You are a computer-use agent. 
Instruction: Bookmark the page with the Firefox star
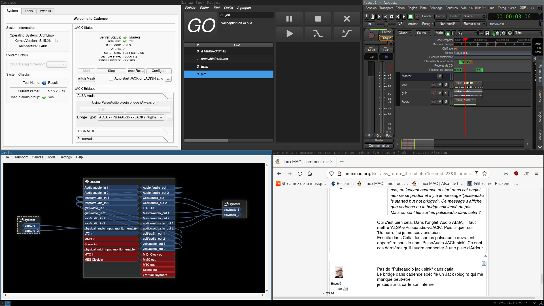[x=484, y=174]
